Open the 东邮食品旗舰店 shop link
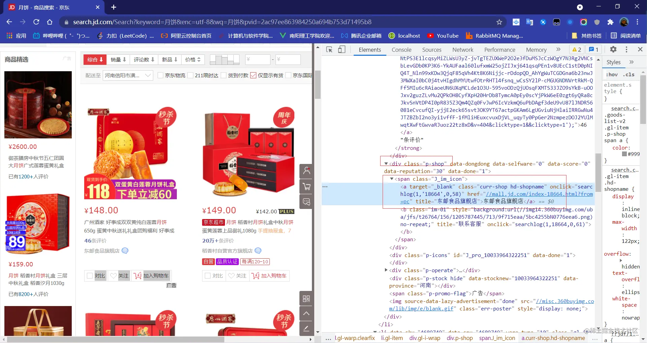The image size is (647, 343). tap(102, 251)
